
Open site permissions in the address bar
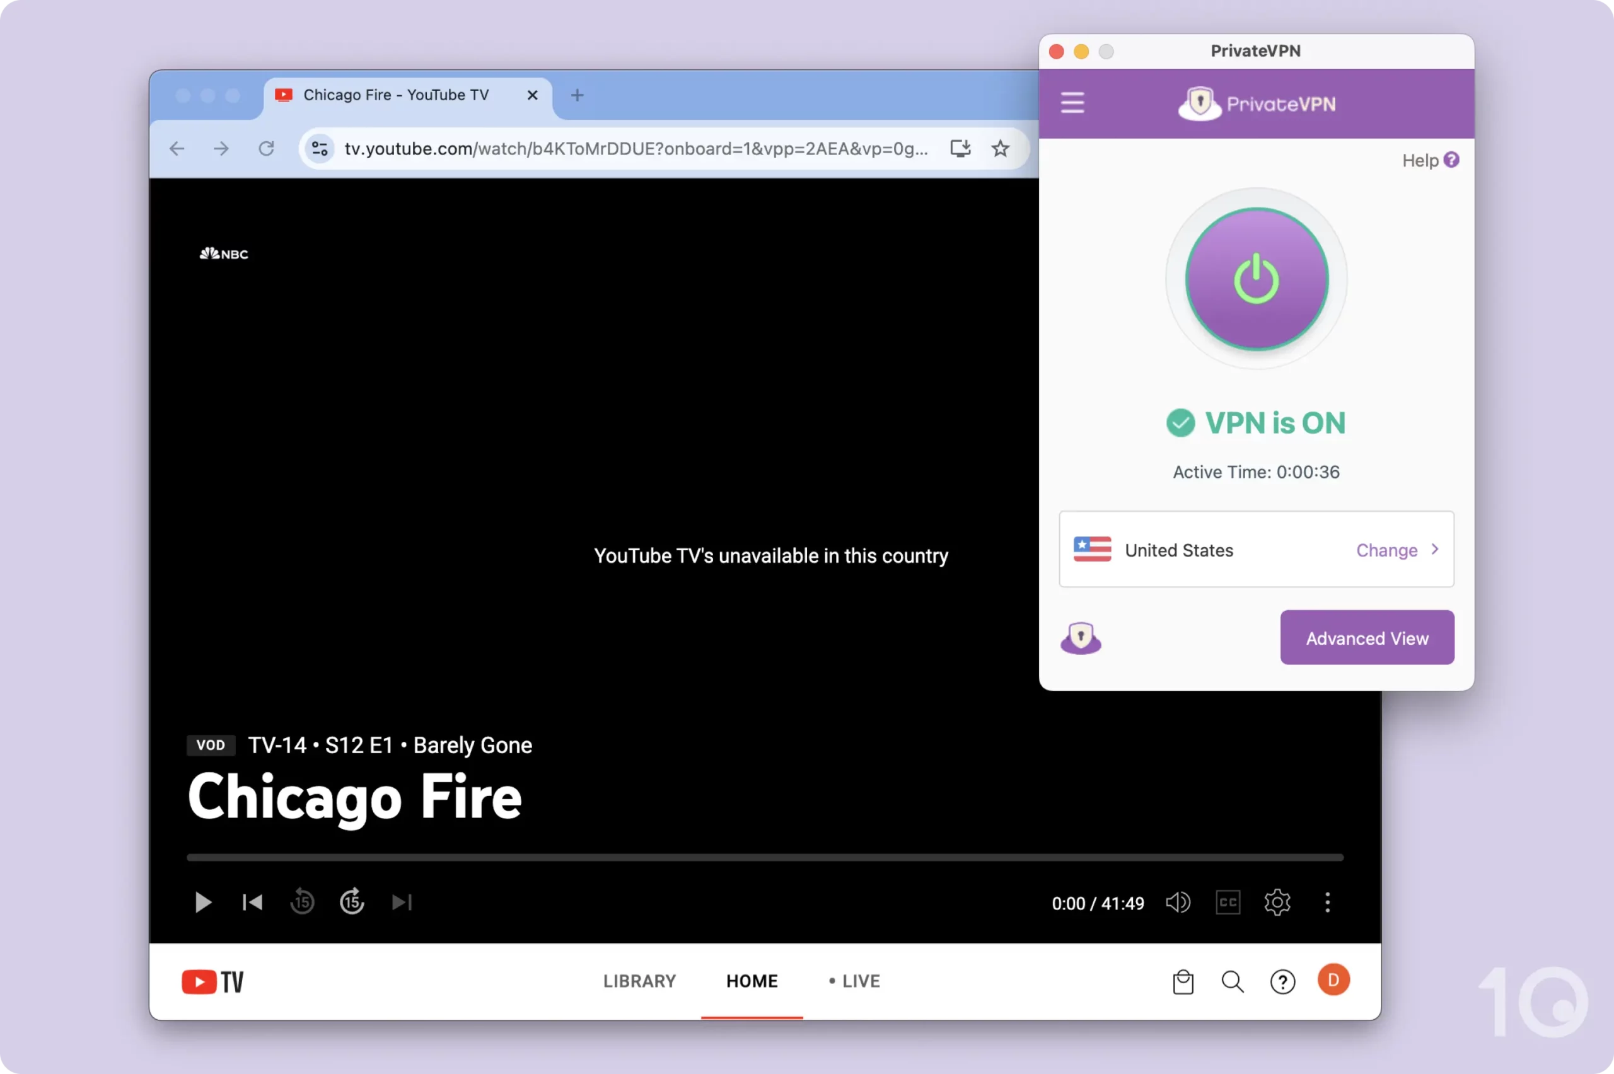click(x=319, y=148)
